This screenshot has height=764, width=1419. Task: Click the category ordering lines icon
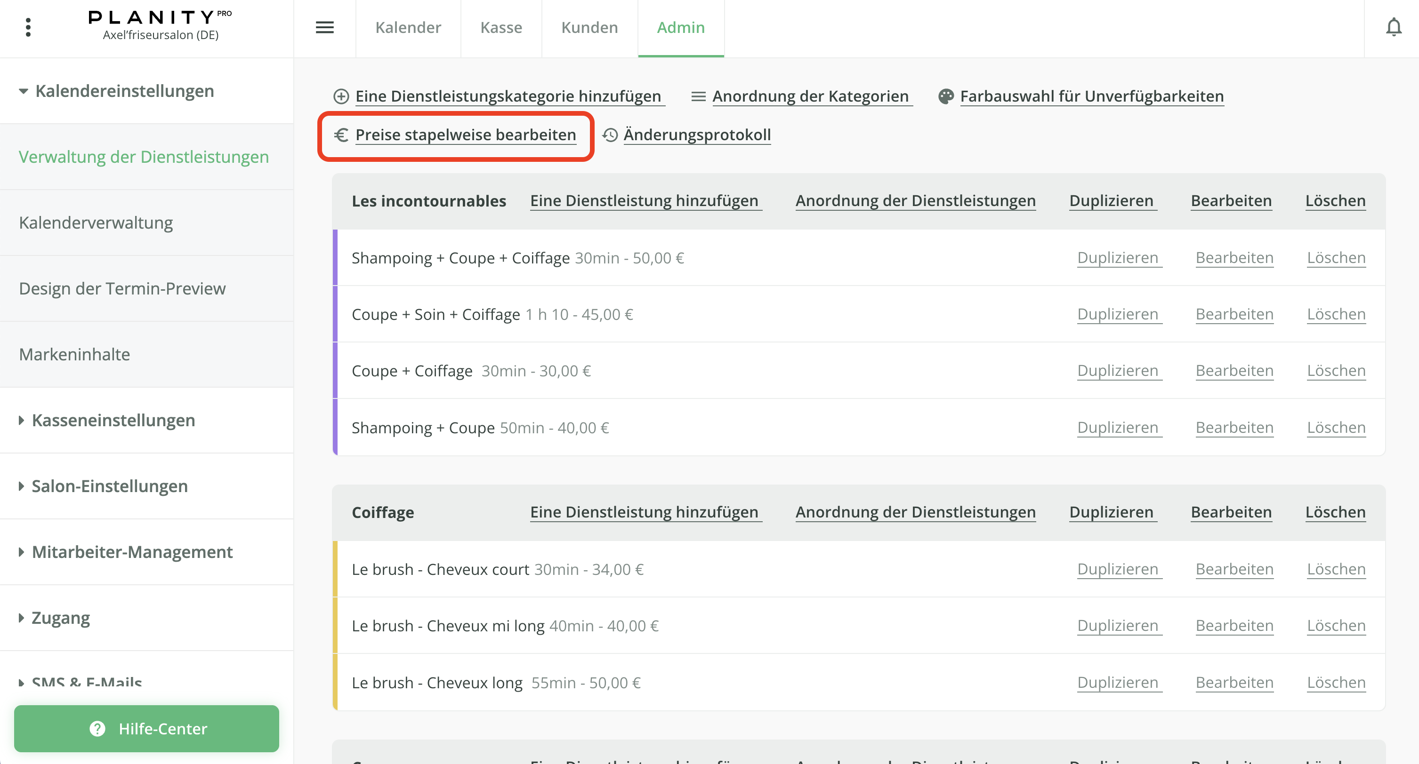pyautogui.click(x=698, y=96)
